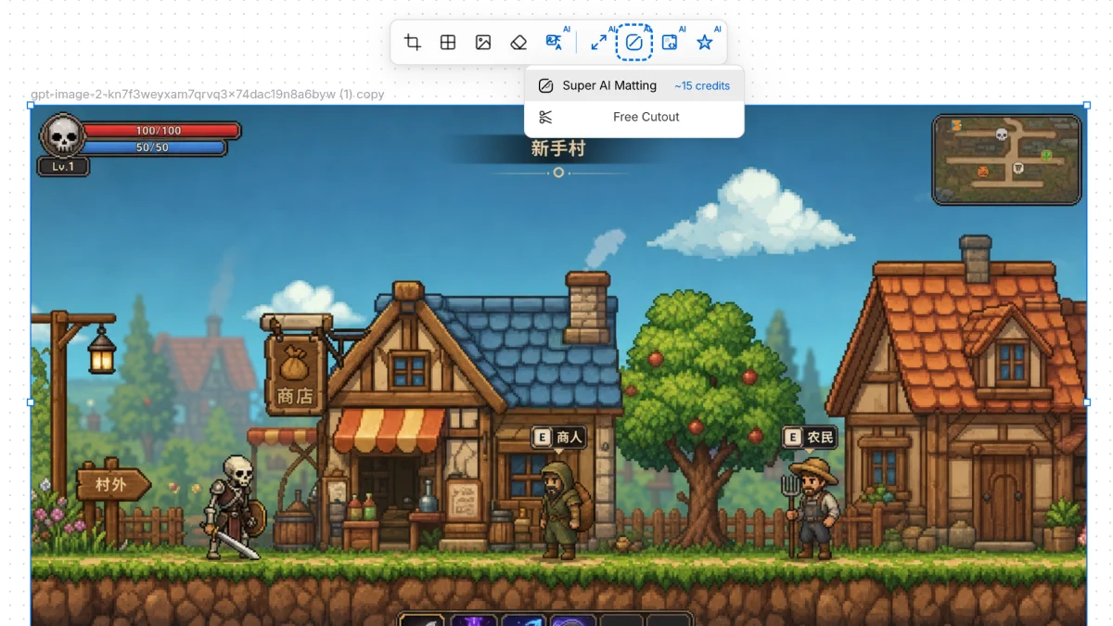Image resolution: width=1113 pixels, height=626 pixels.
Task: Open the AI image text translate tool
Action: click(555, 43)
